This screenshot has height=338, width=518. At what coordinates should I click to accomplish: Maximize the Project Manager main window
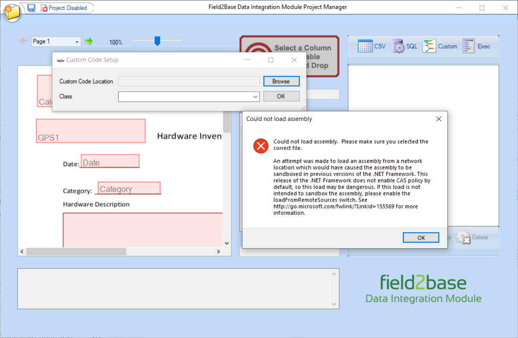click(x=482, y=8)
